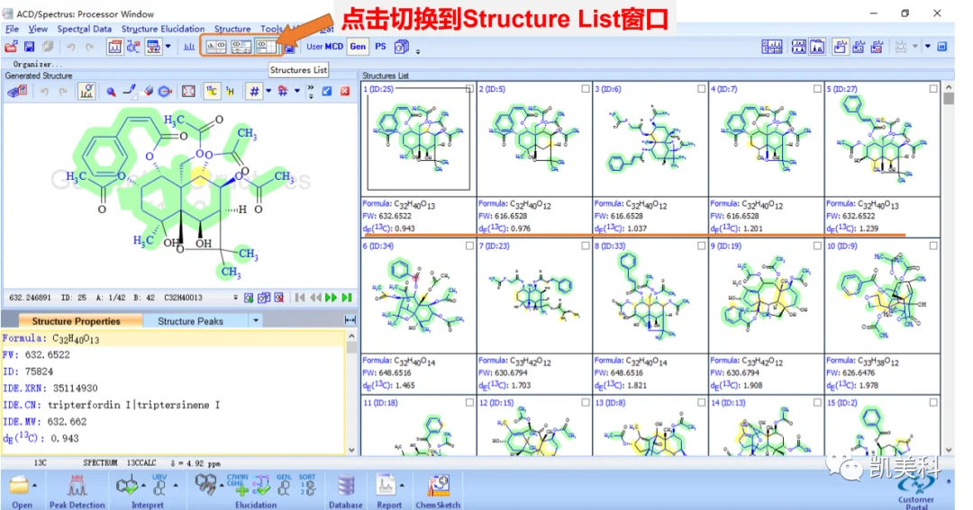The height and width of the screenshot is (510, 973).
Task: Click the PS button in top toolbar
Action: (x=380, y=47)
